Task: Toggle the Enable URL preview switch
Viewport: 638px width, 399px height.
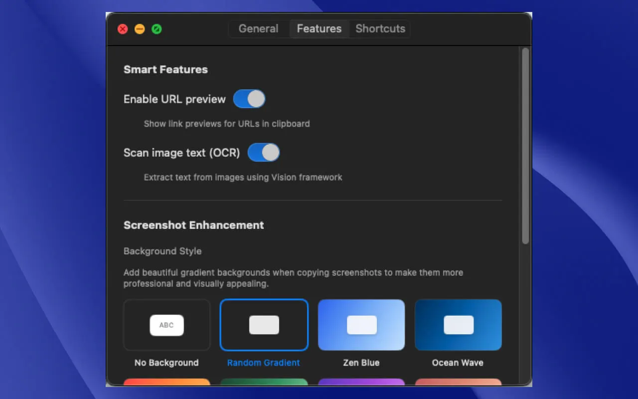Action: pos(249,99)
